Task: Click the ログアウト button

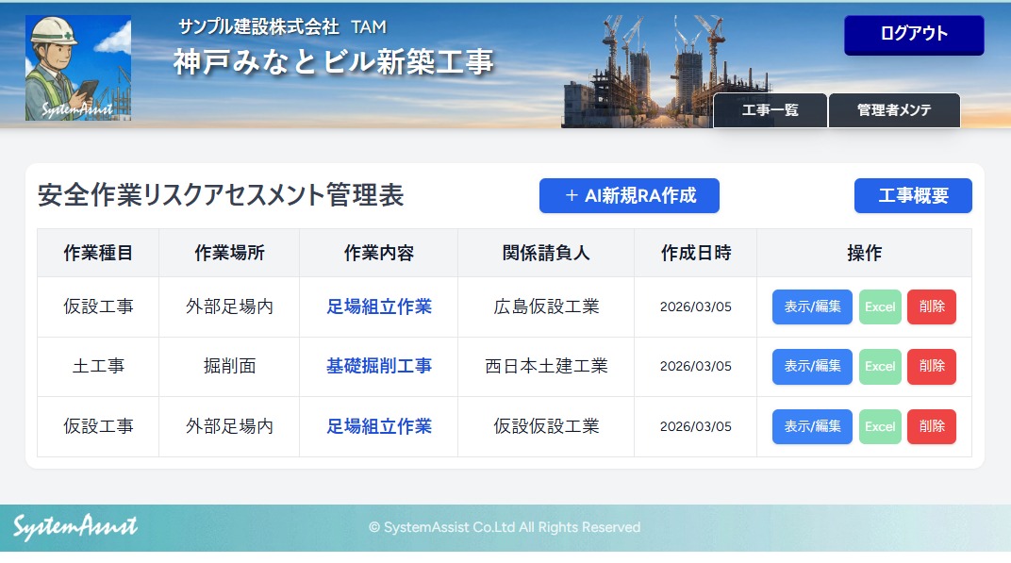Action: click(913, 35)
